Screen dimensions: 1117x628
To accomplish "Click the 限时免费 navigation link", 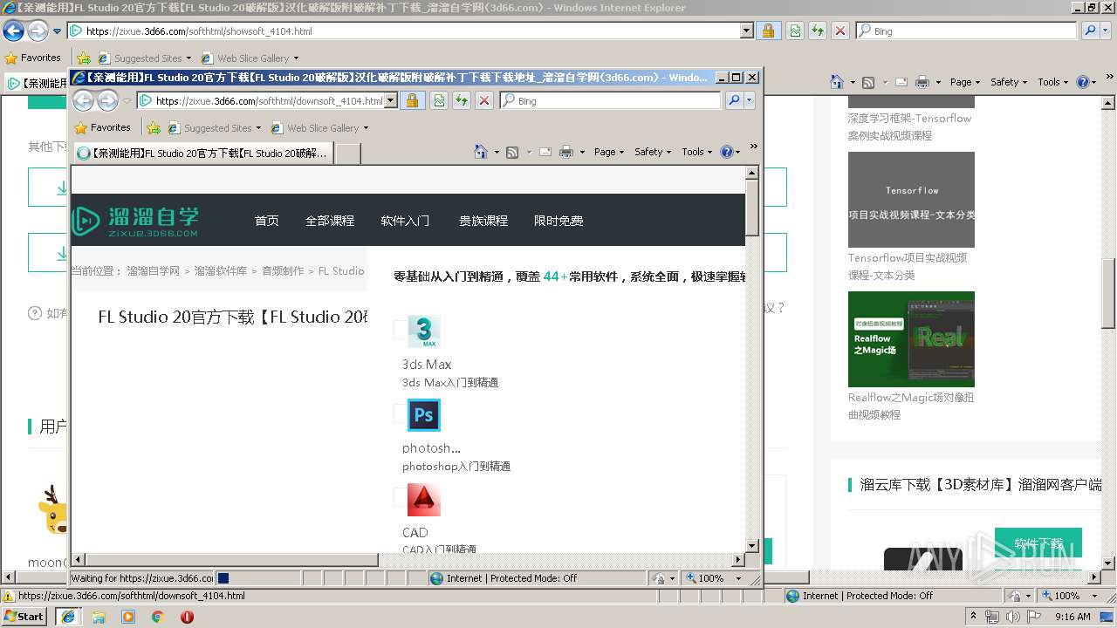I will pyautogui.click(x=558, y=221).
